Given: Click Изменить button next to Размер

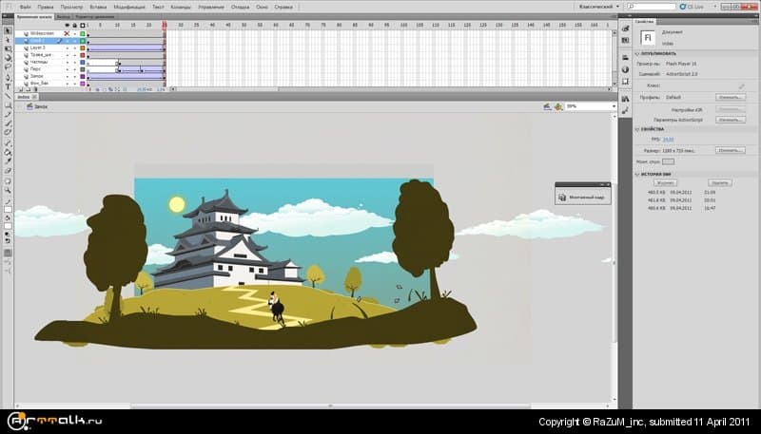Looking at the screenshot, I should tap(730, 150).
